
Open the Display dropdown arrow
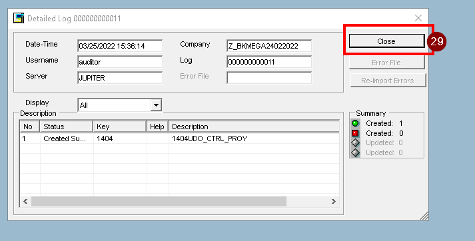point(156,105)
